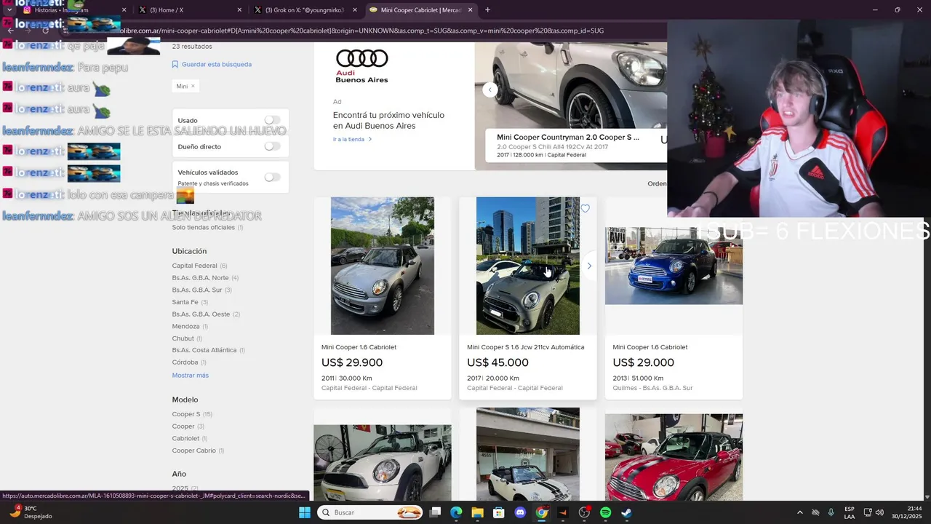Launch Microsoft Edge from taskbar
This screenshot has height=524, width=931.
point(456,512)
